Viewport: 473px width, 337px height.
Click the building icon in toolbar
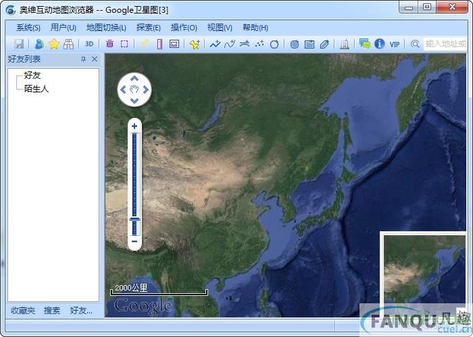coord(345,44)
